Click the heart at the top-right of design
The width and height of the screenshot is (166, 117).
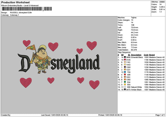[92, 46]
